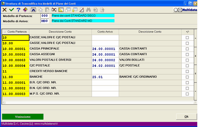The width and height of the screenshot is (199, 127).
Task: Click the Modello di Arrivo code field MD0
Action: (x=45, y=21)
